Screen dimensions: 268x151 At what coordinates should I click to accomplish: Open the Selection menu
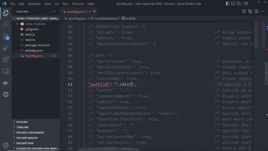[x=34, y=4]
